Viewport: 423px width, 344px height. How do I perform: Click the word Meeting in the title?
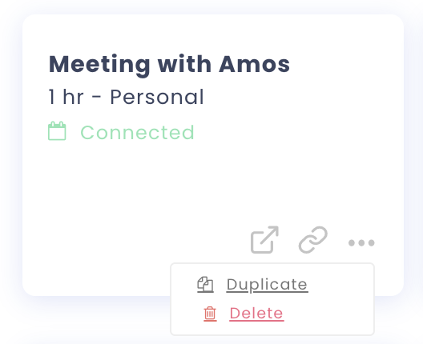pos(99,66)
